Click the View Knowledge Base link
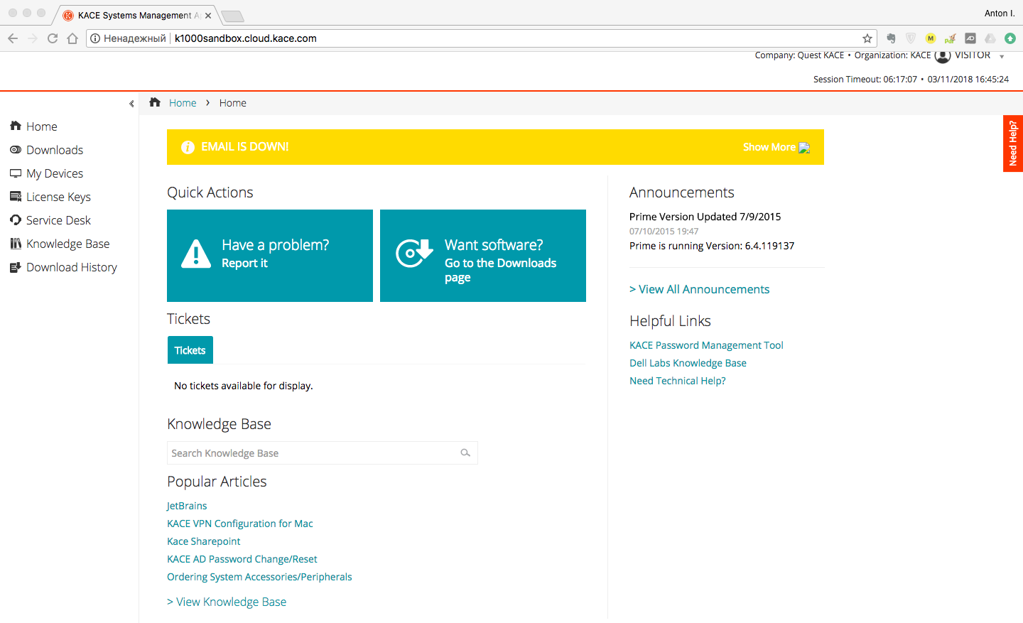The height and width of the screenshot is (623, 1023). click(227, 602)
